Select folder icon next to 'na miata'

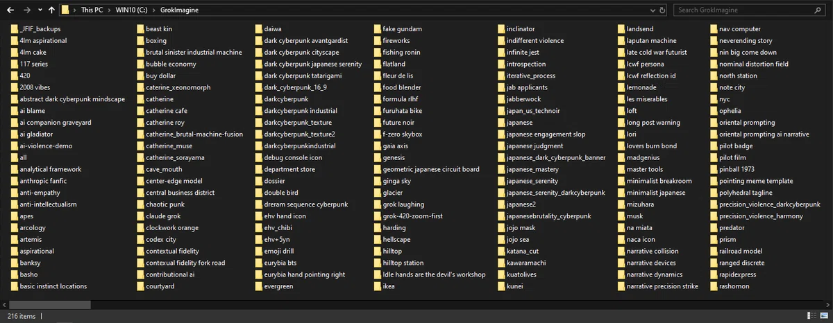(621, 227)
